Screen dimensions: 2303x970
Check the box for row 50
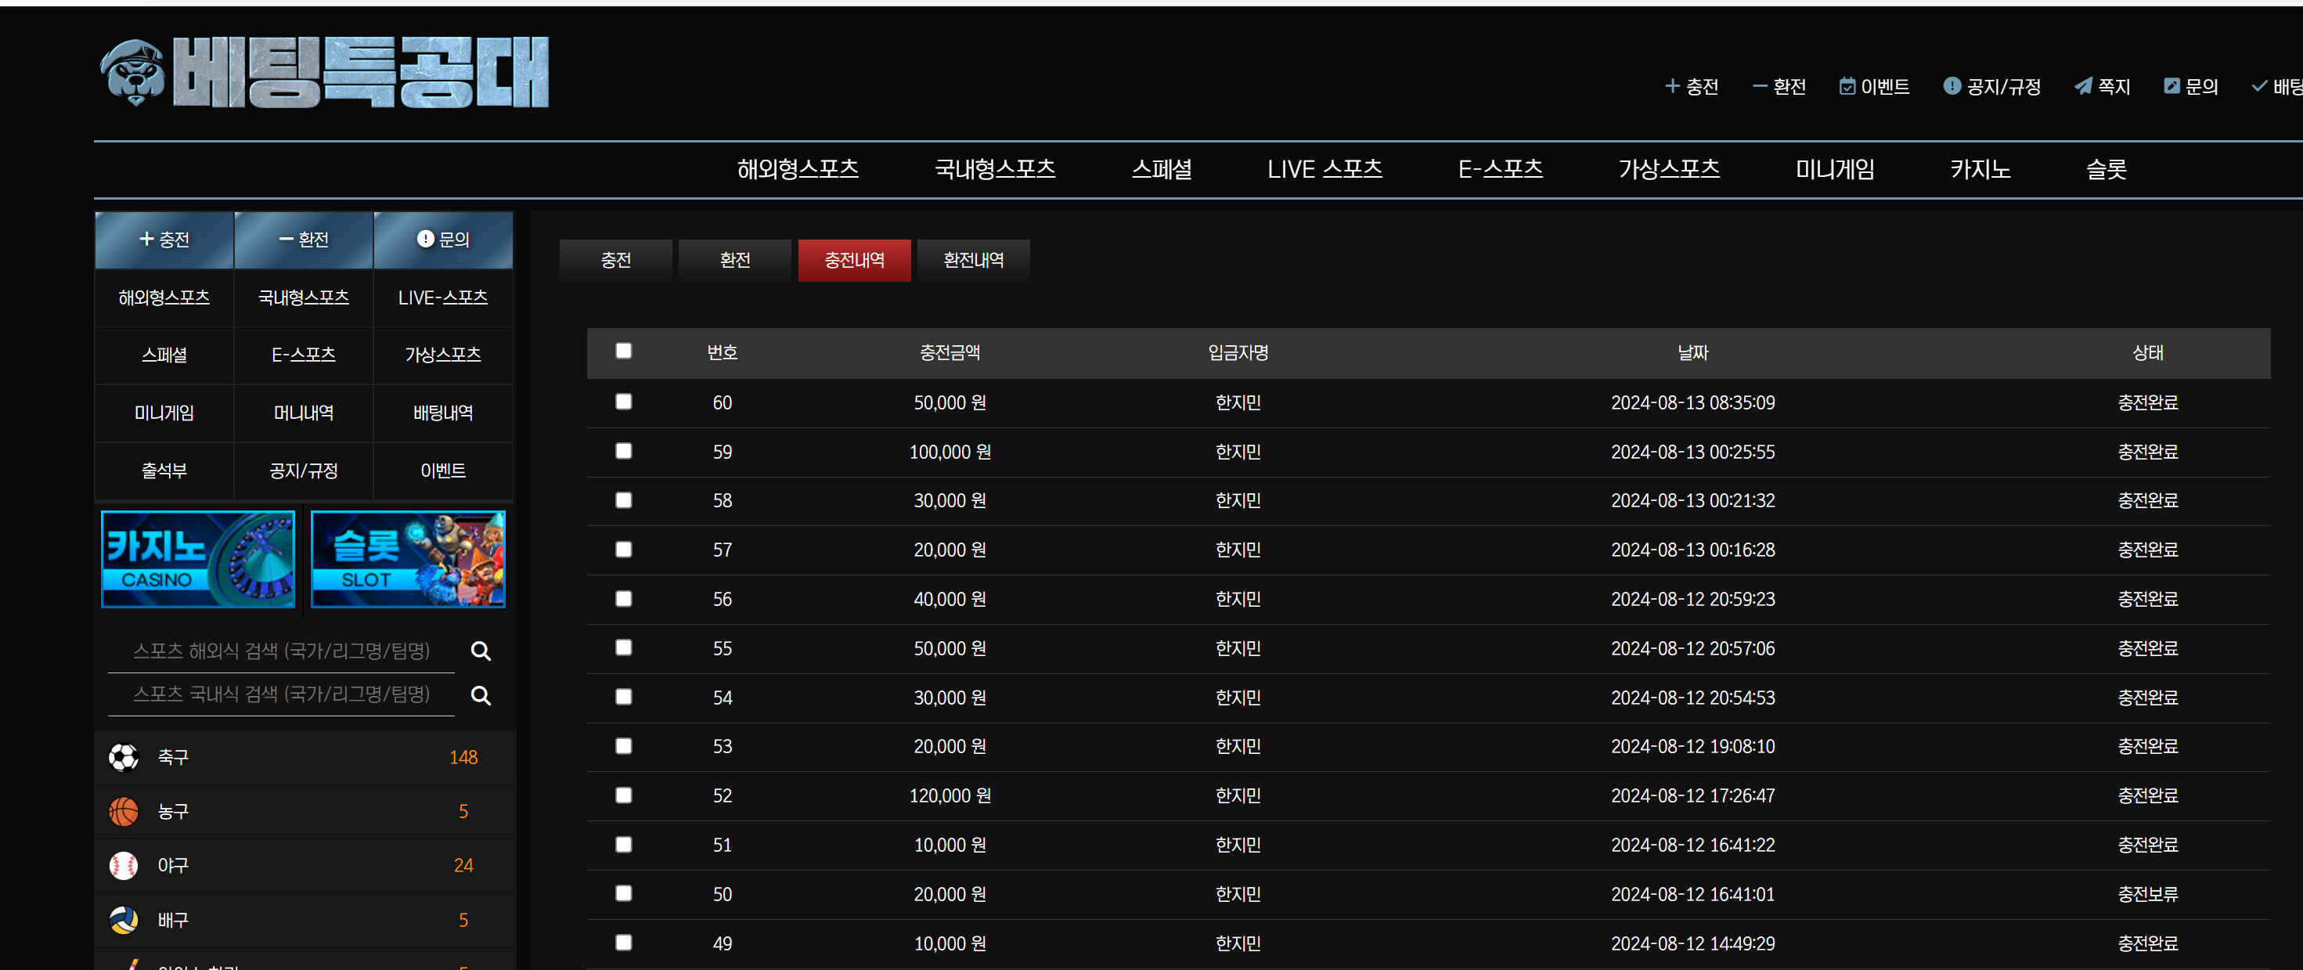[x=624, y=893]
